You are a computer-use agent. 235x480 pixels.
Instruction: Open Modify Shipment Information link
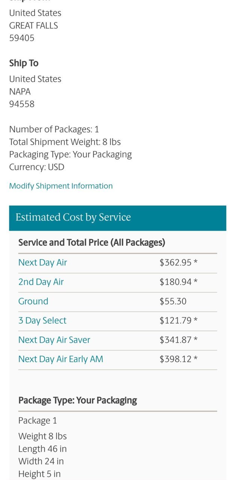(x=61, y=186)
